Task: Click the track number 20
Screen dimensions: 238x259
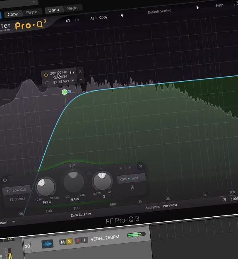Action: tap(27, 246)
